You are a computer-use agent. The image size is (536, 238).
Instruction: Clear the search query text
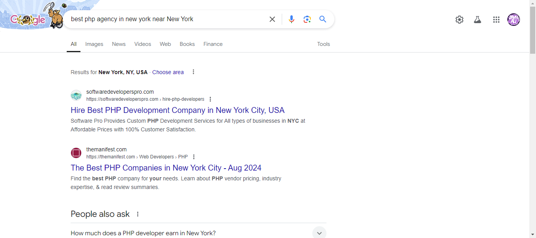click(x=272, y=19)
